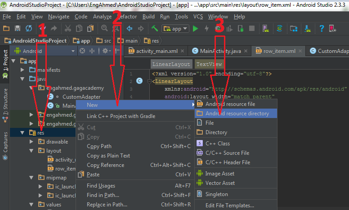349x210 pixels.
Task: Switch to activity_main.xml tab
Action: coord(157,51)
